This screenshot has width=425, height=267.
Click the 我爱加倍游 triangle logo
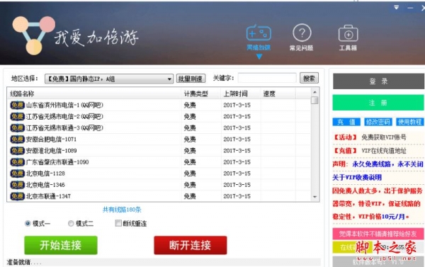point(34,35)
